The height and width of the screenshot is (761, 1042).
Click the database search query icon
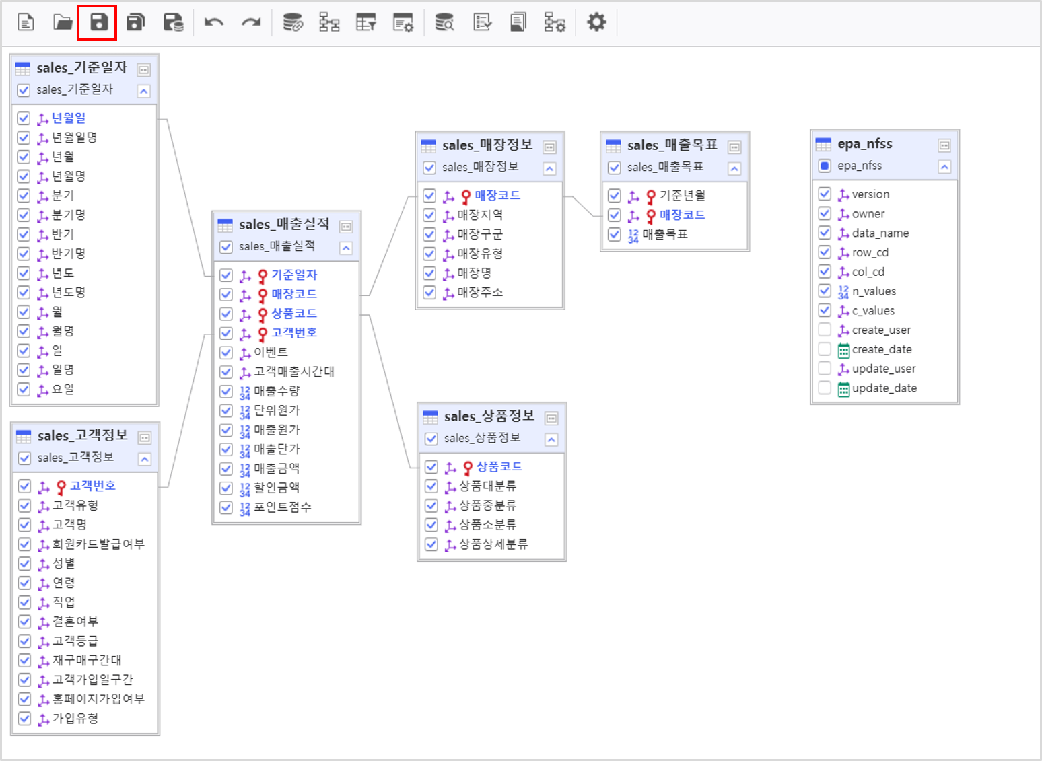pyautogui.click(x=444, y=22)
